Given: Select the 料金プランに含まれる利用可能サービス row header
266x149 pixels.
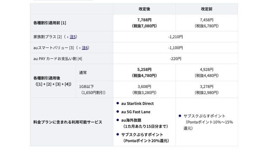Looking at the screenshot, I should [x=68, y=122].
